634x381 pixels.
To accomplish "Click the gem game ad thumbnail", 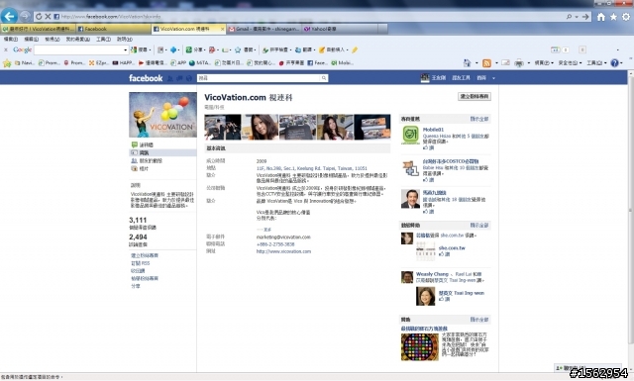I will click(419, 346).
